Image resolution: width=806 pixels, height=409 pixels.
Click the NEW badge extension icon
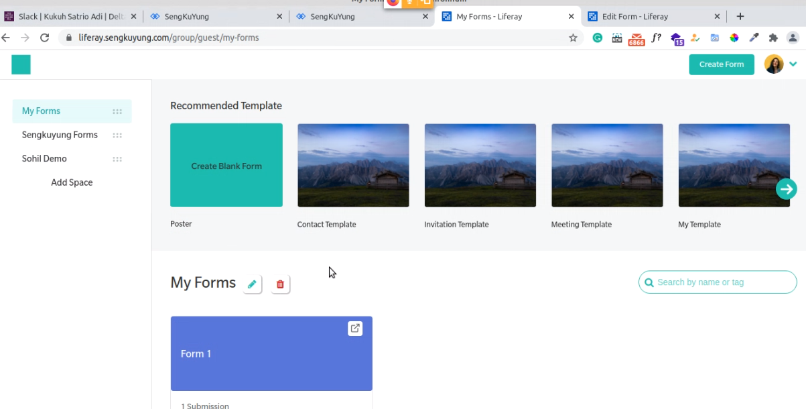coord(616,38)
